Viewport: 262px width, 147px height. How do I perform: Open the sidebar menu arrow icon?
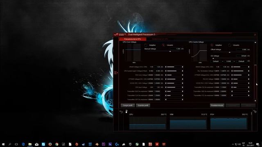(116, 73)
